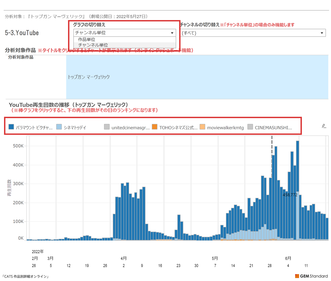Click the 2022年 year label on the x-axis
This screenshot has width=331, height=281.
[38, 252]
